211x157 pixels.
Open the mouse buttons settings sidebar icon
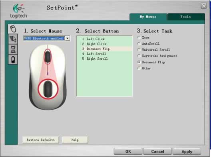(x=13, y=29)
